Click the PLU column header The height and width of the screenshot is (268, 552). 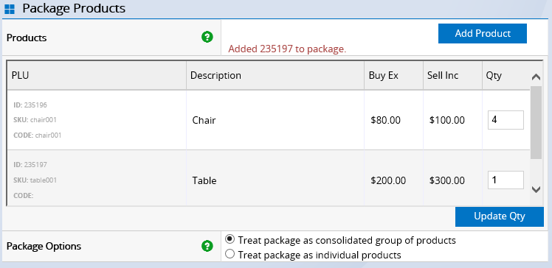97,76
